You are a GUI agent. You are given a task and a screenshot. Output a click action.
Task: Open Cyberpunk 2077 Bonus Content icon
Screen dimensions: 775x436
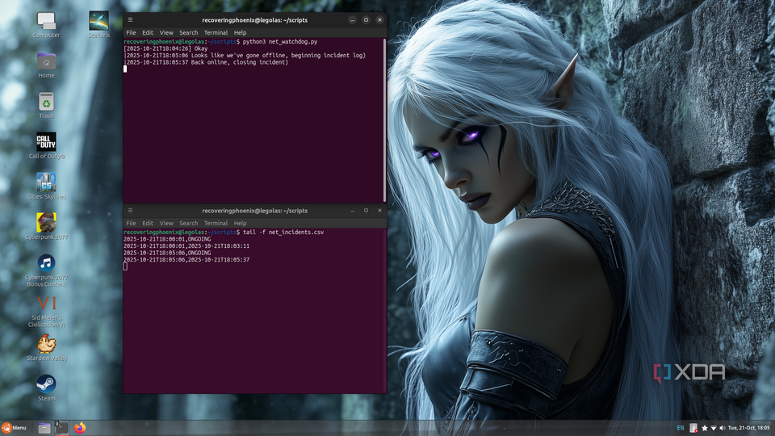coord(46,263)
